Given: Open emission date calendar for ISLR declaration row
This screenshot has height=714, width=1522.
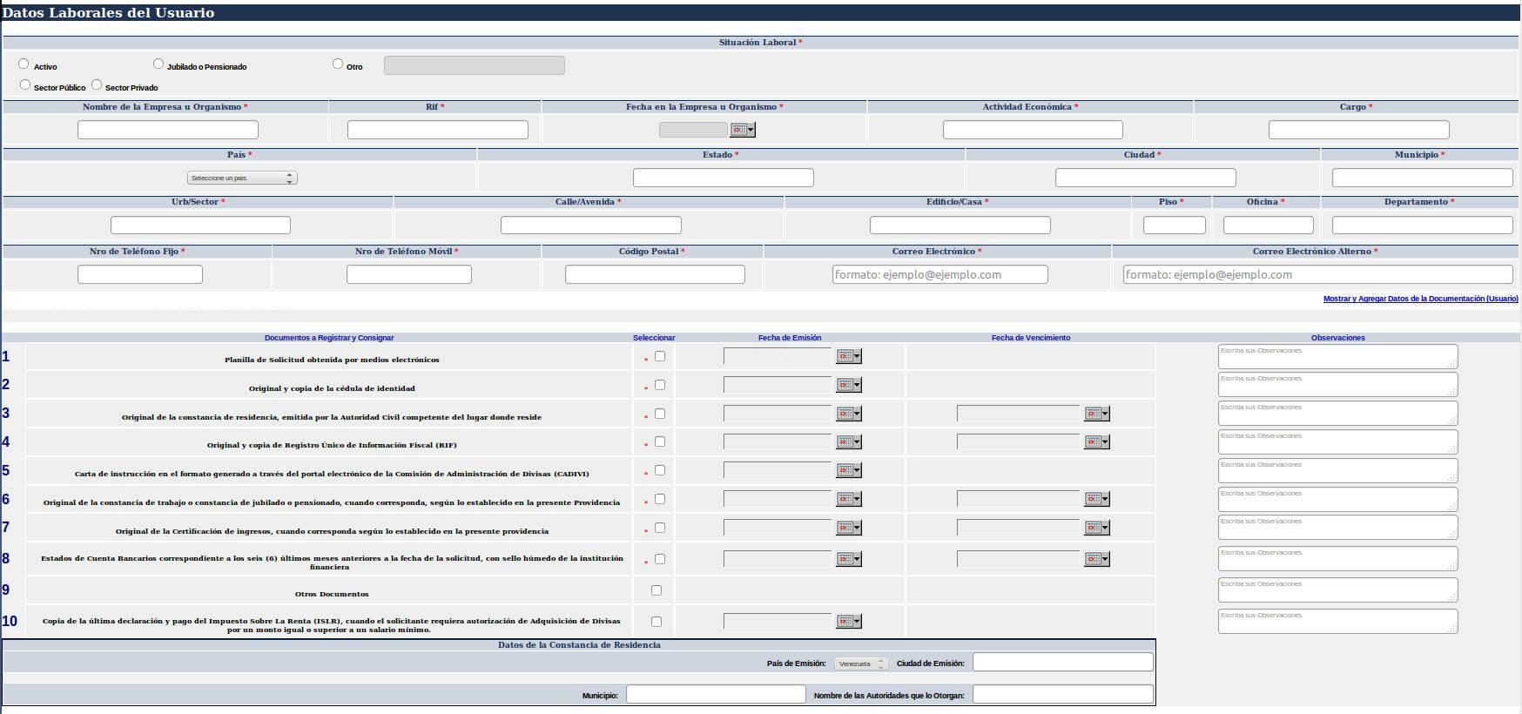Looking at the screenshot, I should tap(849, 622).
